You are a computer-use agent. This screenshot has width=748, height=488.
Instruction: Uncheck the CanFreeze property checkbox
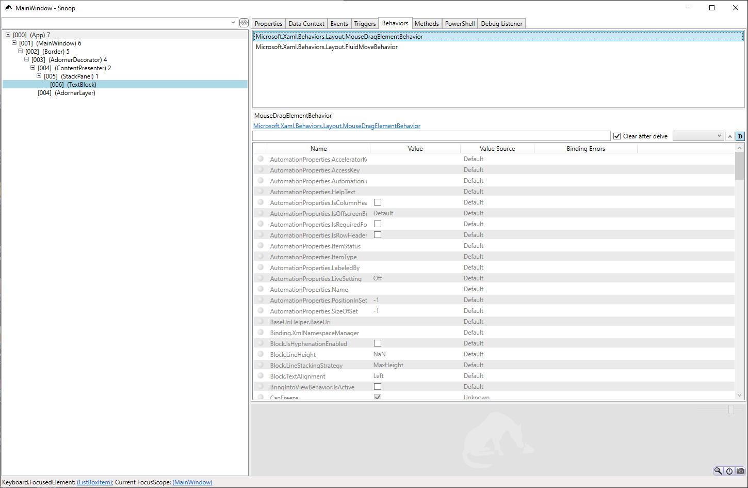click(377, 397)
